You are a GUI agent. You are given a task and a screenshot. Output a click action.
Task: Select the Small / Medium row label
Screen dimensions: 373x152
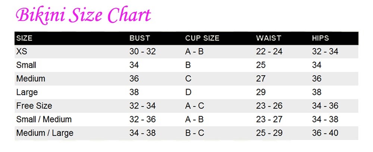tap(44, 120)
